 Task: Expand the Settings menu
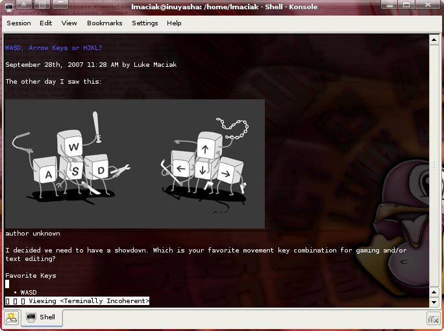pyautogui.click(x=145, y=23)
